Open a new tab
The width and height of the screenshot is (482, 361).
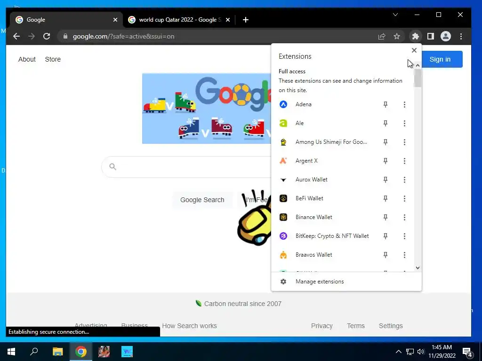245,20
